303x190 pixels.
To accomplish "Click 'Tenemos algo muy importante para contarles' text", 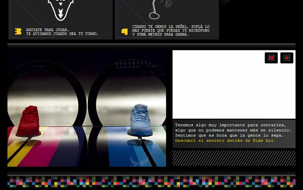I will [230, 125].
